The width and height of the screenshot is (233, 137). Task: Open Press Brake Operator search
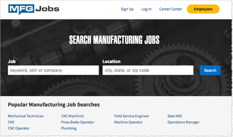tap(78, 122)
